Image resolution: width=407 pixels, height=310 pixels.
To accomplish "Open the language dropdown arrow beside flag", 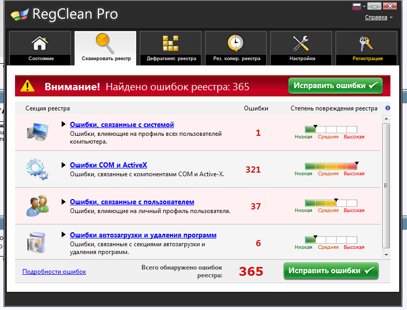I will coord(364,6).
